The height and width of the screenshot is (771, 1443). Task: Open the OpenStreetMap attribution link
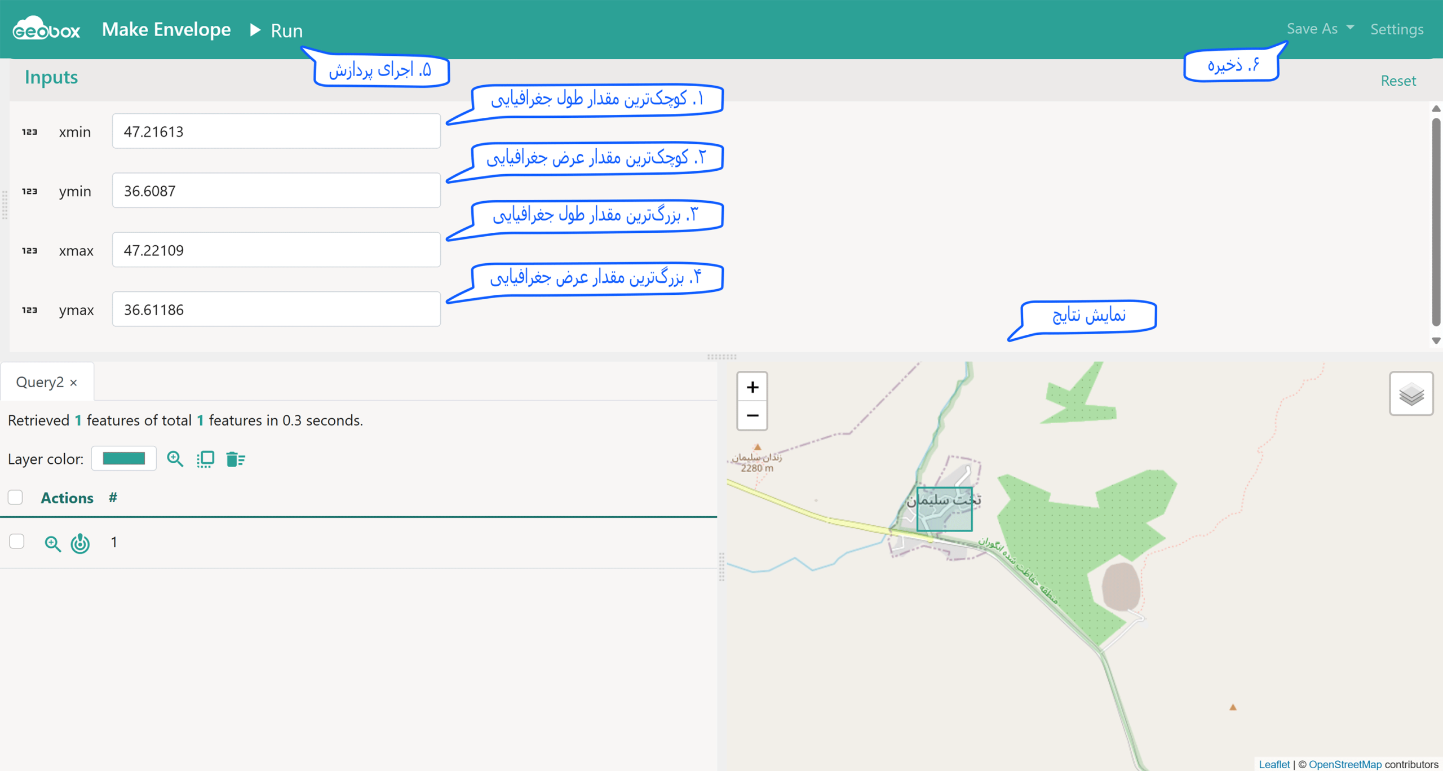point(1345,764)
